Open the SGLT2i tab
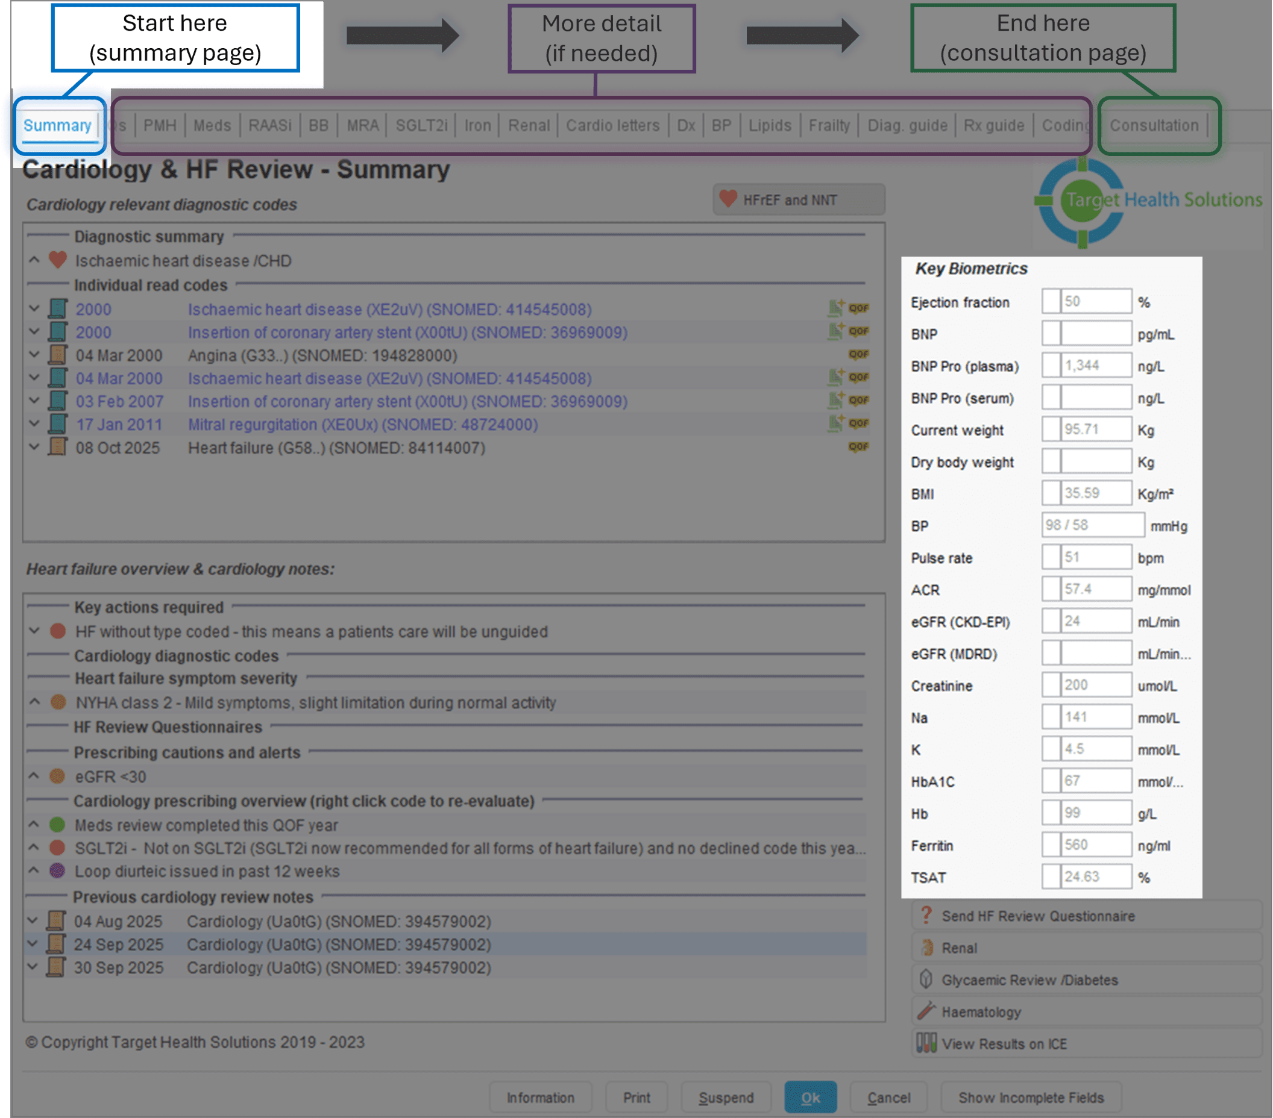 click(x=422, y=126)
